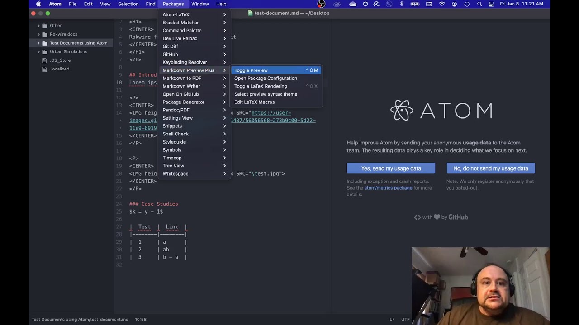Click the GitHub logo text in welcome pane

pyautogui.click(x=458, y=217)
